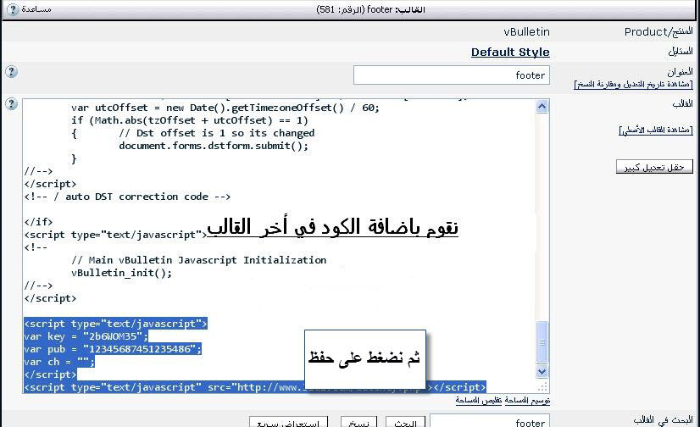Click the textarea scrollbar up arrow
This screenshot has height=427, width=700.
coord(542,107)
